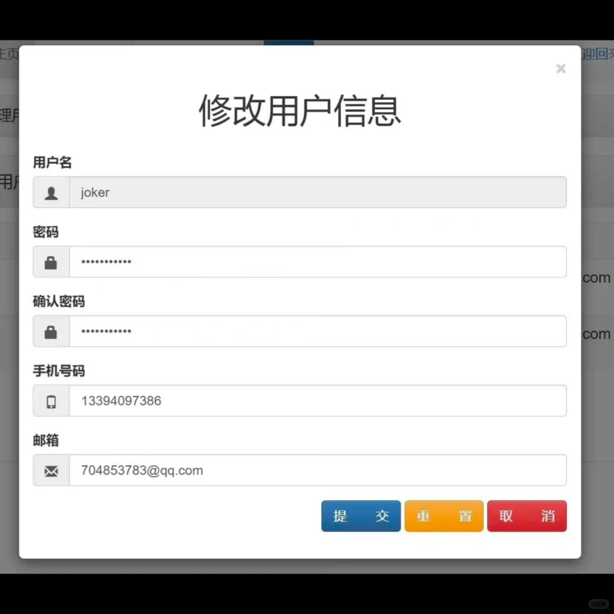Click the lock icon beside 确认密码

click(51, 331)
